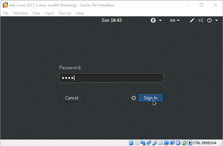Image resolution: width=223 pixels, height=146 pixels.
Task: Click the CPU virtualization chip icon
Action: coord(178,143)
